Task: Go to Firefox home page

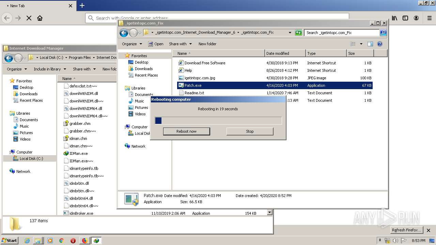Action: pos(40,18)
